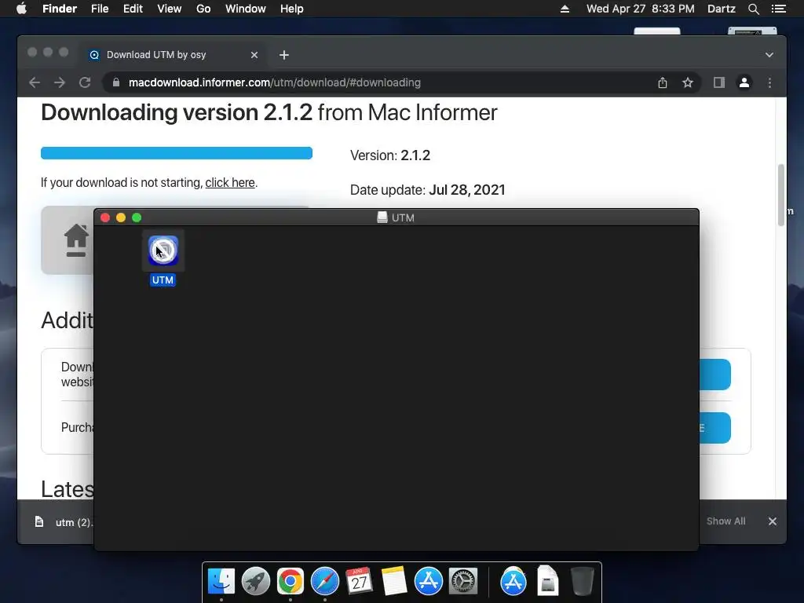Image resolution: width=804 pixels, height=603 pixels.
Task: Click the green zoom button on the UTM window
Action: [x=137, y=217]
